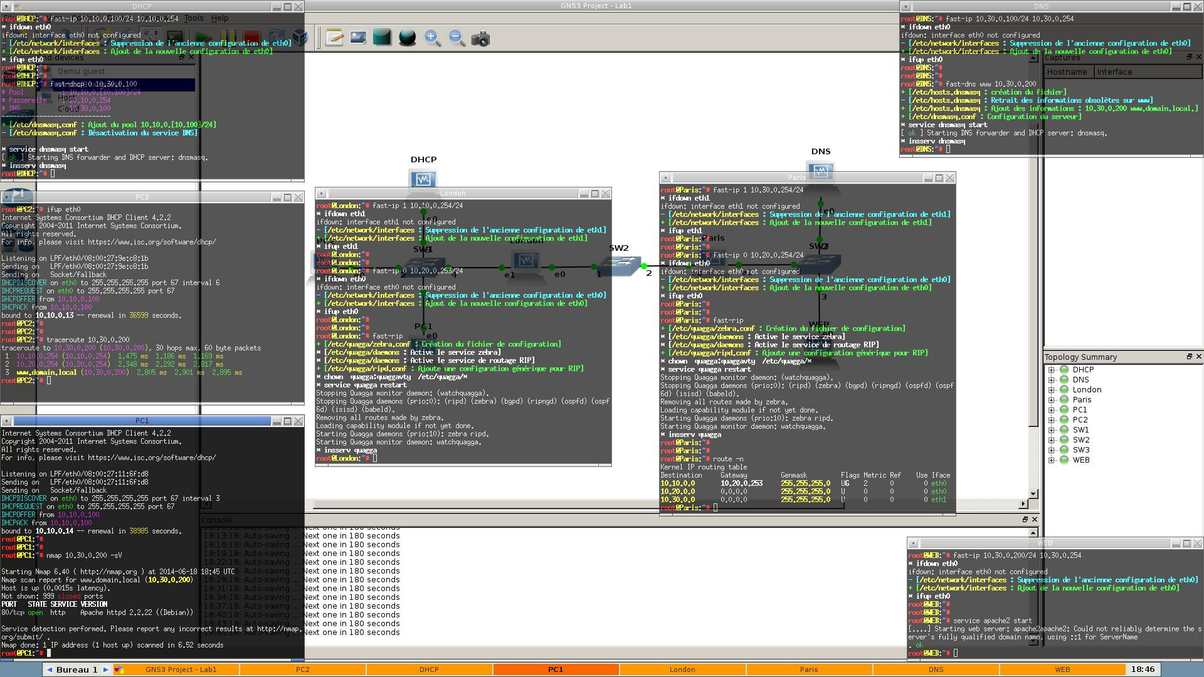The height and width of the screenshot is (677, 1204).
Task: Go to the previous desktop with the Bureau left arrow
Action: (x=49, y=669)
